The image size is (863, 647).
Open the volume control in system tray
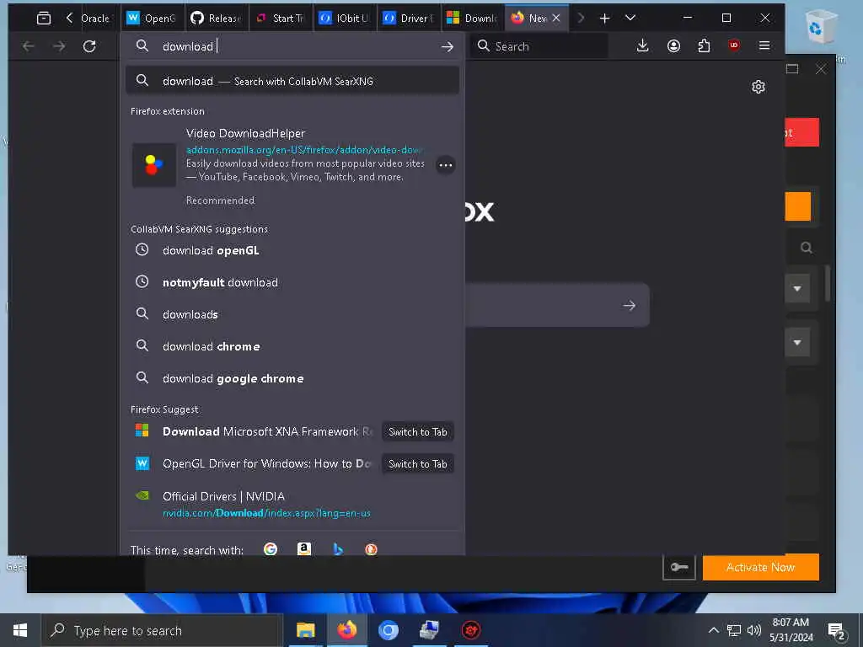(754, 630)
